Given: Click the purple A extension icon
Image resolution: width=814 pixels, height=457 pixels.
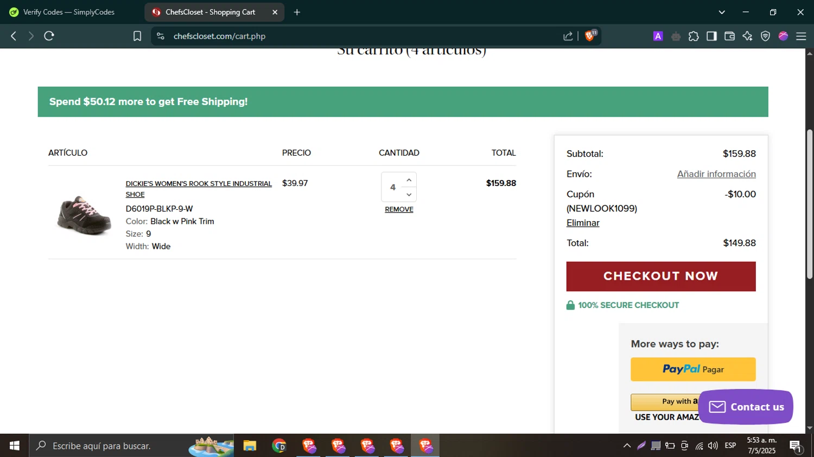Looking at the screenshot, I should click(x=658, y=36).
